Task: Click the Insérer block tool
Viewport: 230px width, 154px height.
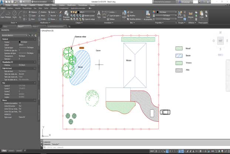Action: point(124,14)
